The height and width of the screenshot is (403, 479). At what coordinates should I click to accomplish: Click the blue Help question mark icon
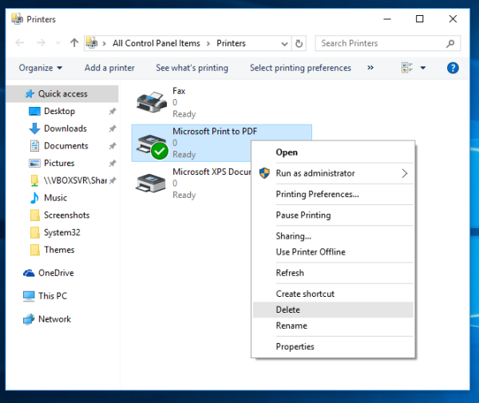point(453,68)
